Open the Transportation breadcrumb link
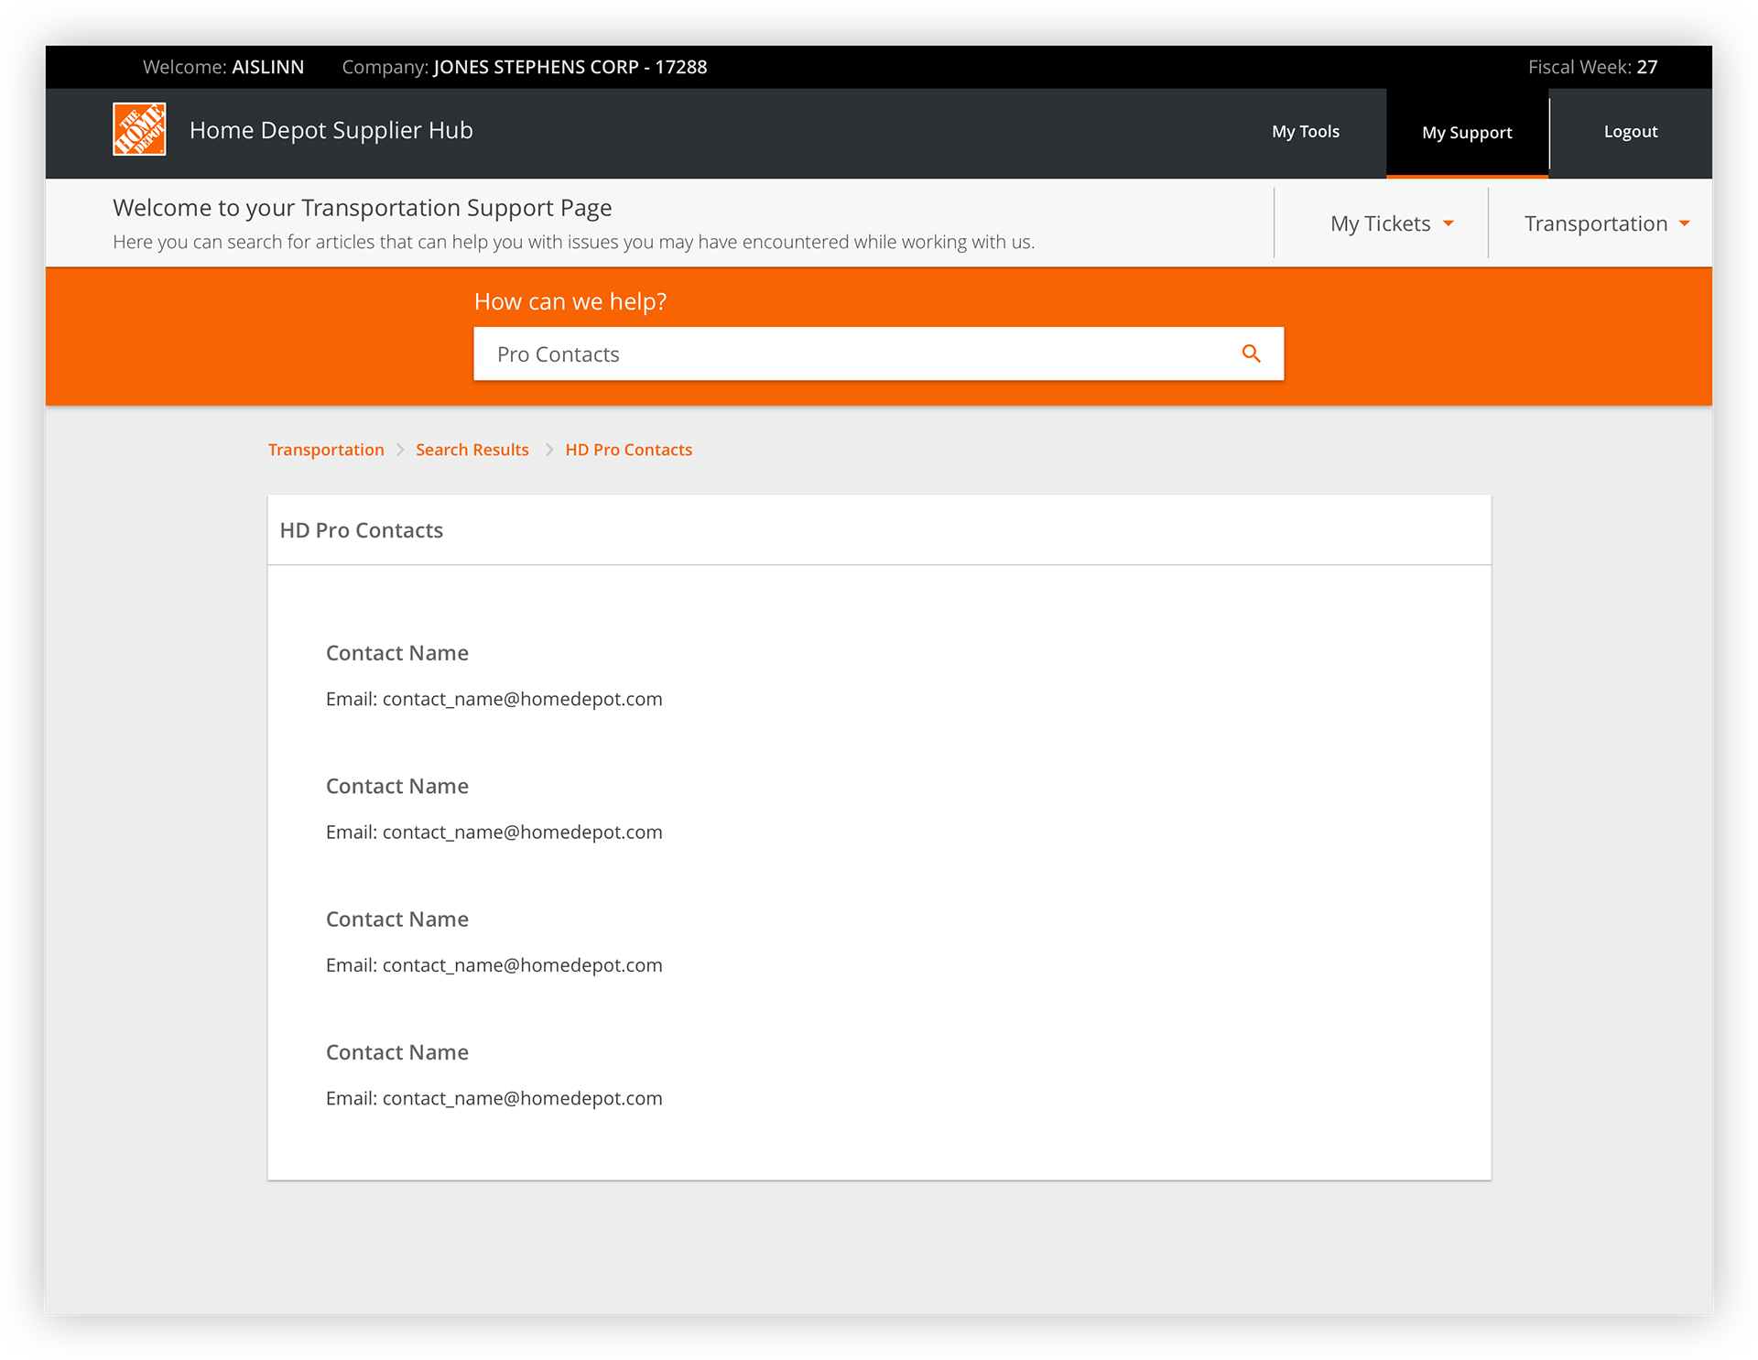This screenshot has height=1360, width=1758. 326,450
